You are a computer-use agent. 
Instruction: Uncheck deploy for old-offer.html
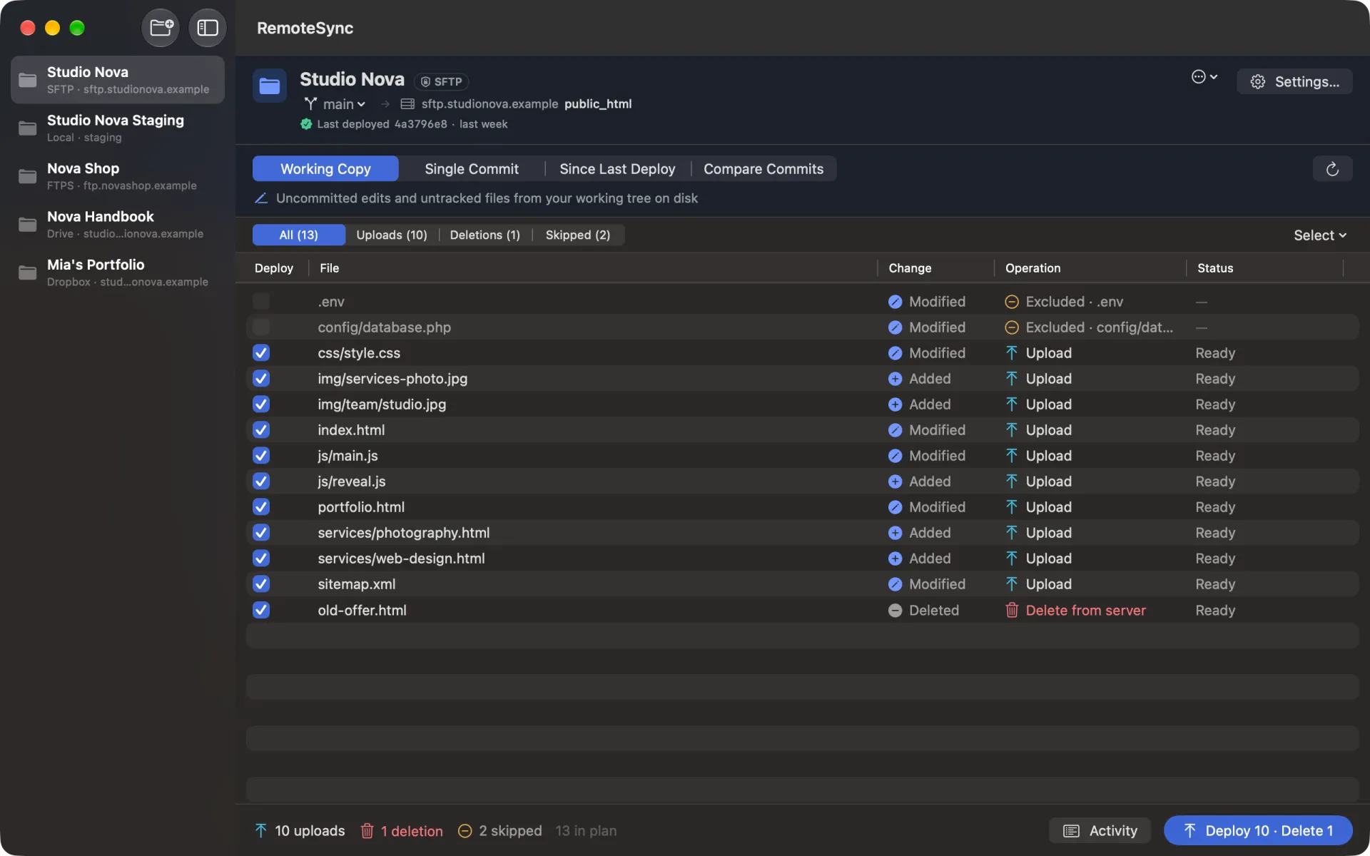pyautogui.click(x=261, y=611)
